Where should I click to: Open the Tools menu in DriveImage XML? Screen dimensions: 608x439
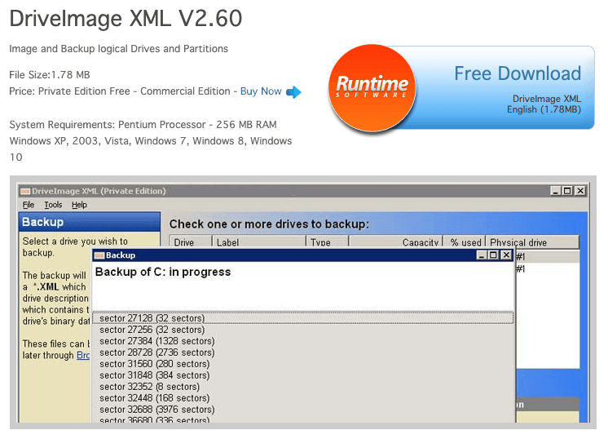pyautogui.click(x=53, y=205)
